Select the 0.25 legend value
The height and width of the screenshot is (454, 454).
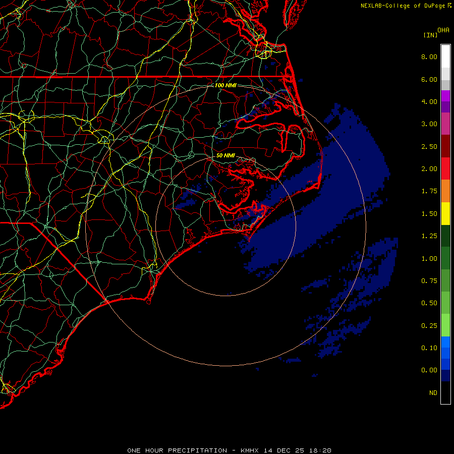429,326
